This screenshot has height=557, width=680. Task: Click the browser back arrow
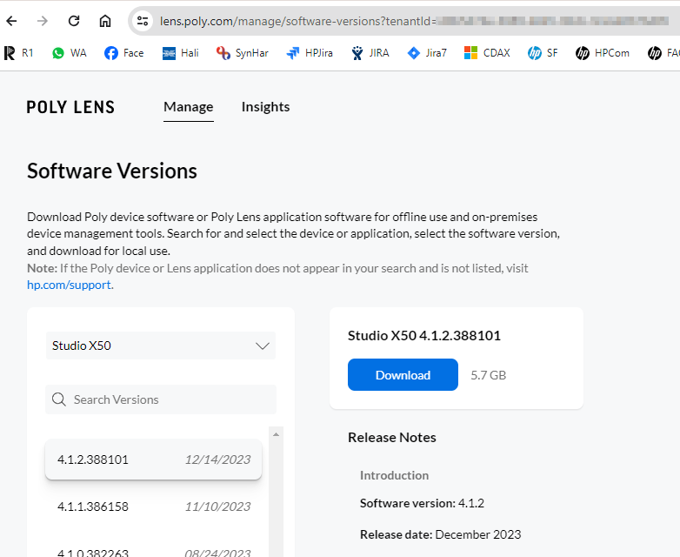point(12,21)
